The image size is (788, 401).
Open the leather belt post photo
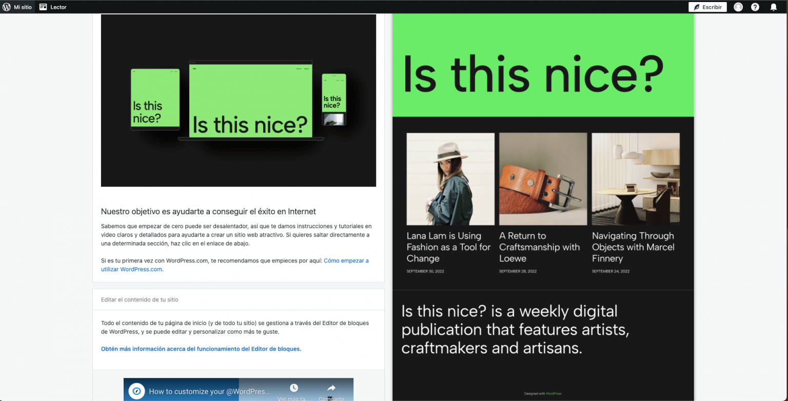coord(543,179)
